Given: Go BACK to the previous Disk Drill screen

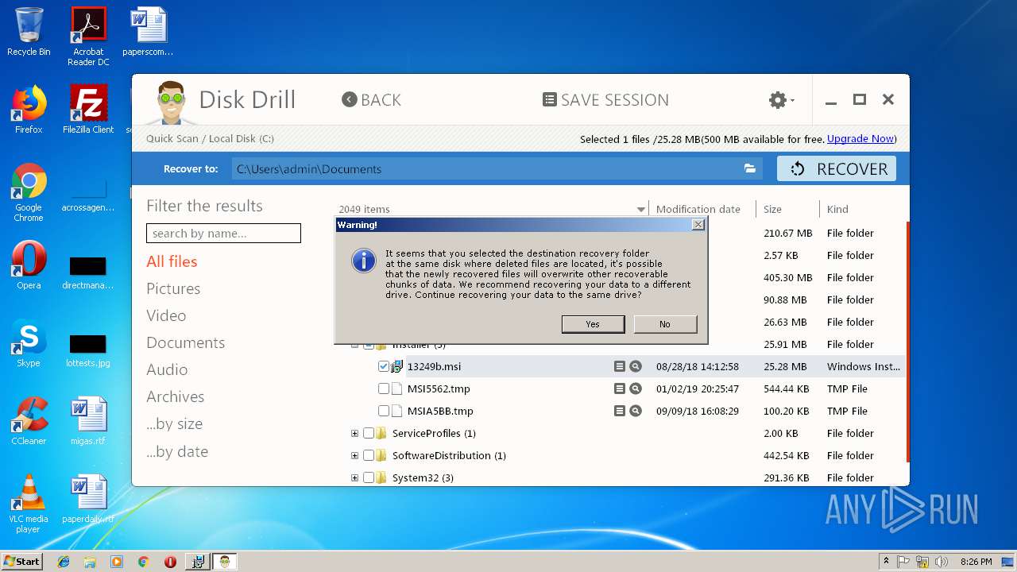Looking at the screenshot, I should [x=371, y=99].
